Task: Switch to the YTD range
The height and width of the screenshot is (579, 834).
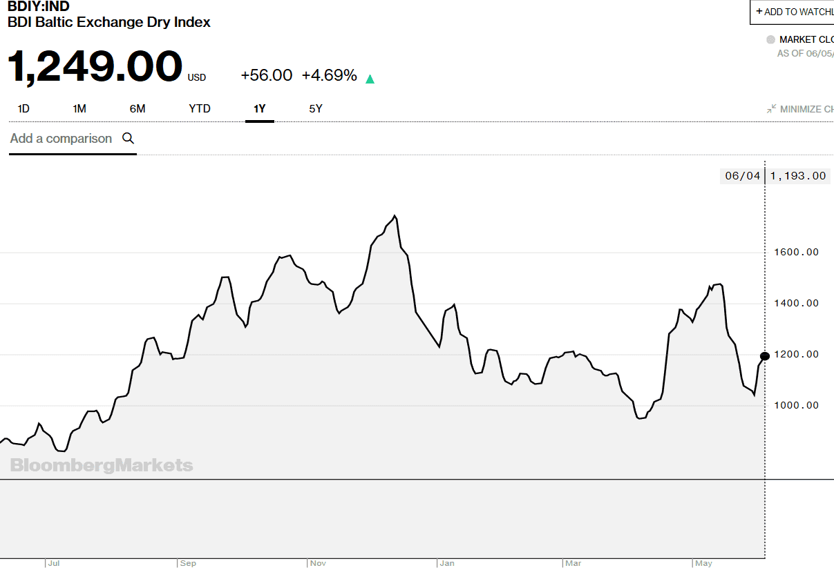Action: [x=200, y=109]
